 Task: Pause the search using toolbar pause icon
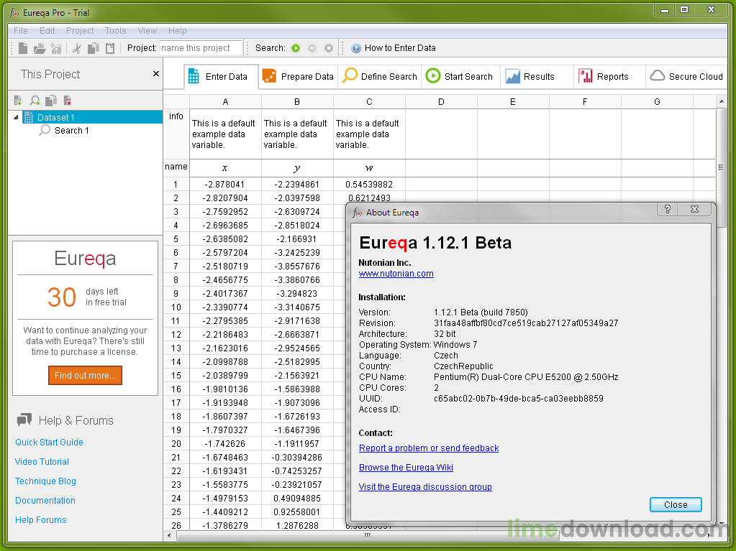pos(312,48)
